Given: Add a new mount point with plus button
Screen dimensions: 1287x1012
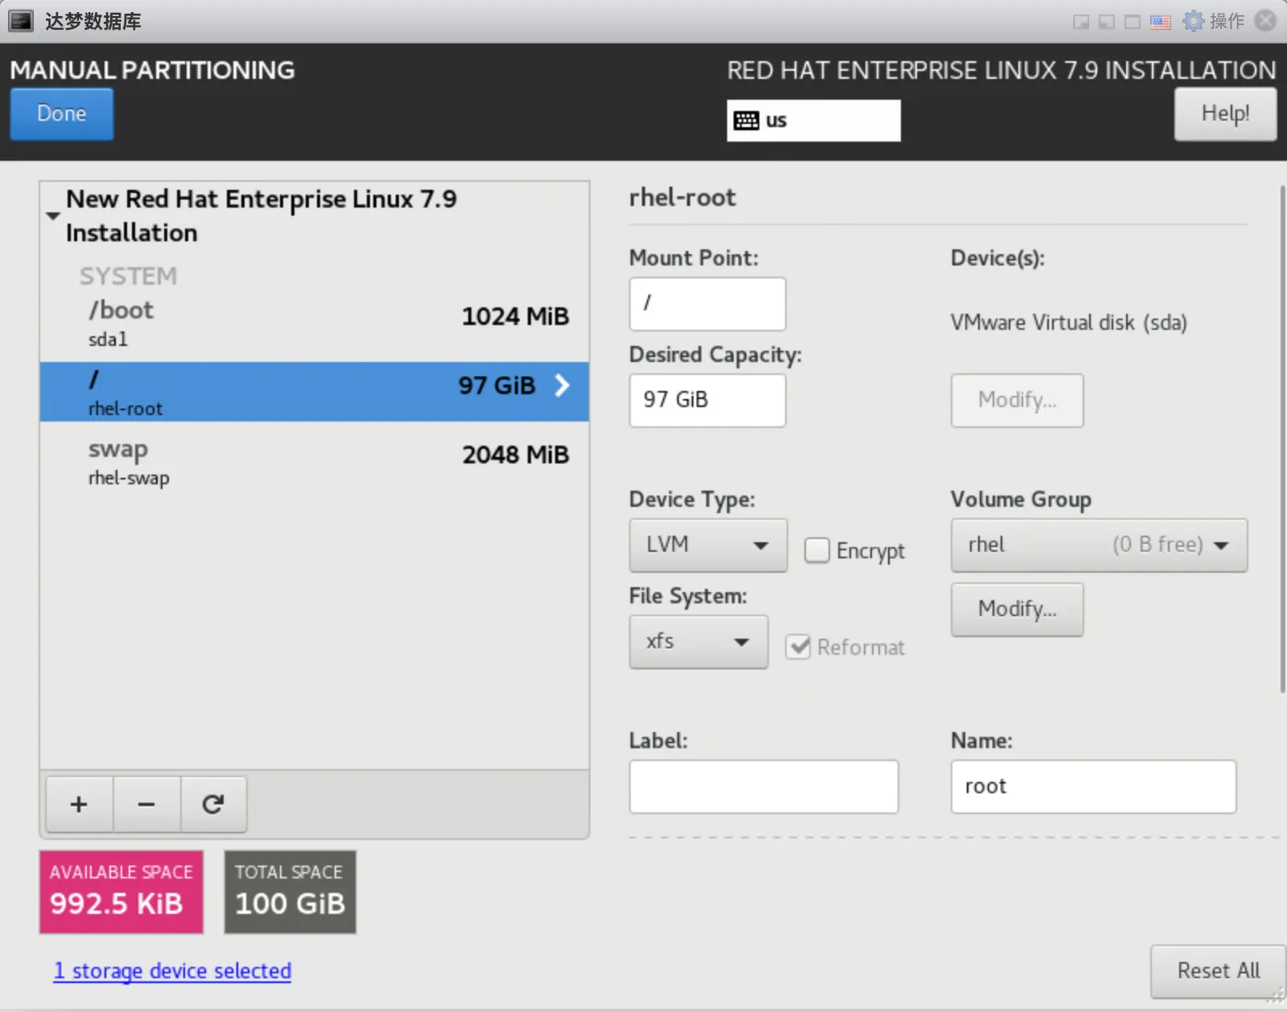Looking at the screenshot, I should pyautogui.click(x=79, y=804).
